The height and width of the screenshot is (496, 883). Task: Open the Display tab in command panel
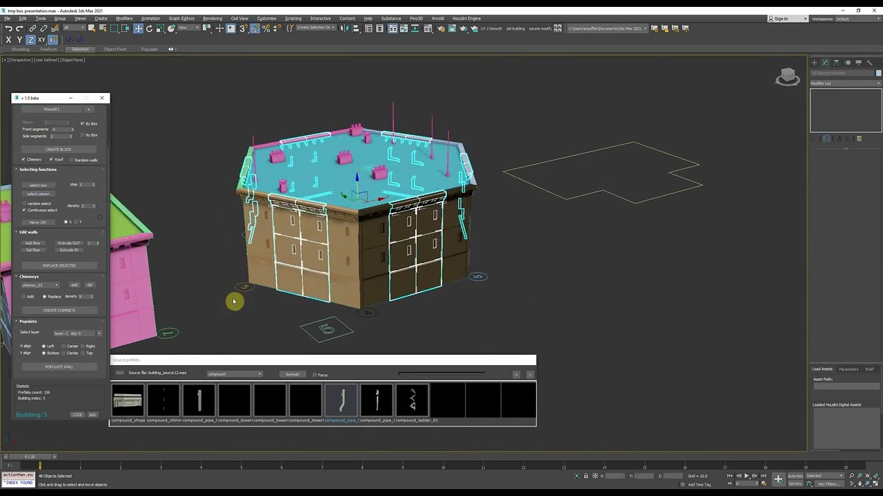click(x=859, y=63)
